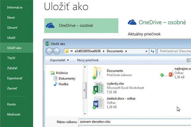The height and width of the screenshot is (127, 191).
Task: Open the Usporiadať dropdown menu
Action: click(59, 60)
